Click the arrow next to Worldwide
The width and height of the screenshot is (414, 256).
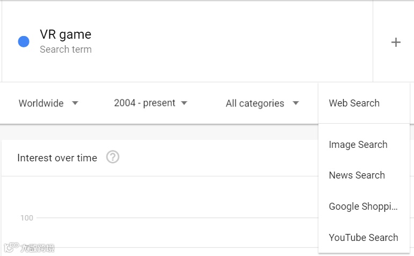click(x=75, y=103)
